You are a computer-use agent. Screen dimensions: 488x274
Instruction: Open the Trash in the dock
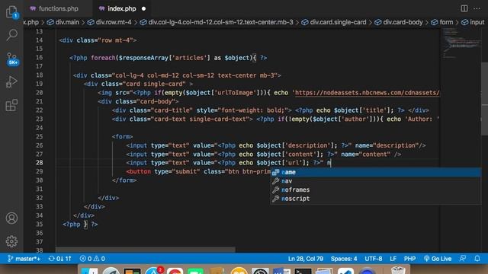(398, 270)
